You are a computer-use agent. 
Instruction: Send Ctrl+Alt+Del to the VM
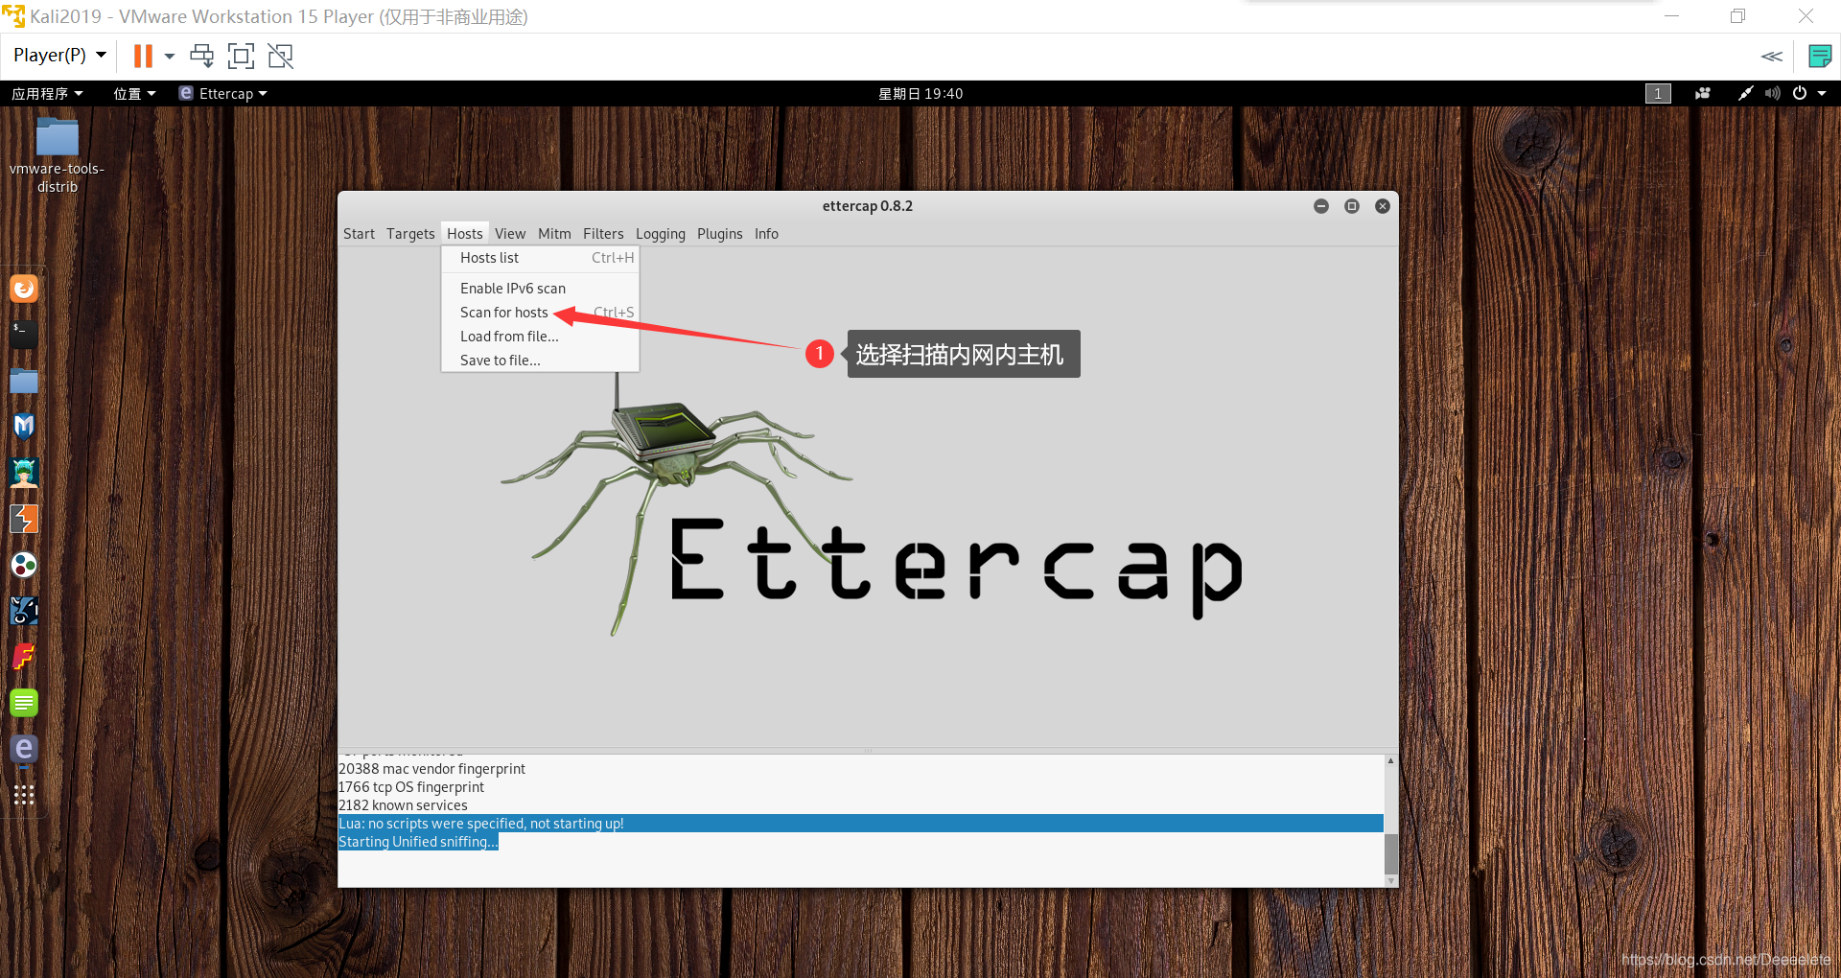point(201,56)
